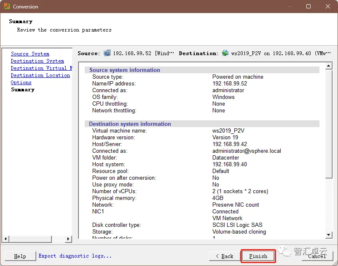
Task: Click summary scrollbar up arrow
Action: pos(328,66)
